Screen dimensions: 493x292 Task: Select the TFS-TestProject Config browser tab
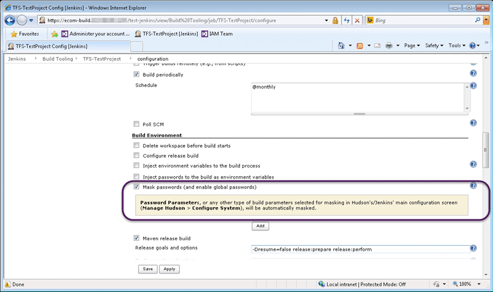(68, 46)
